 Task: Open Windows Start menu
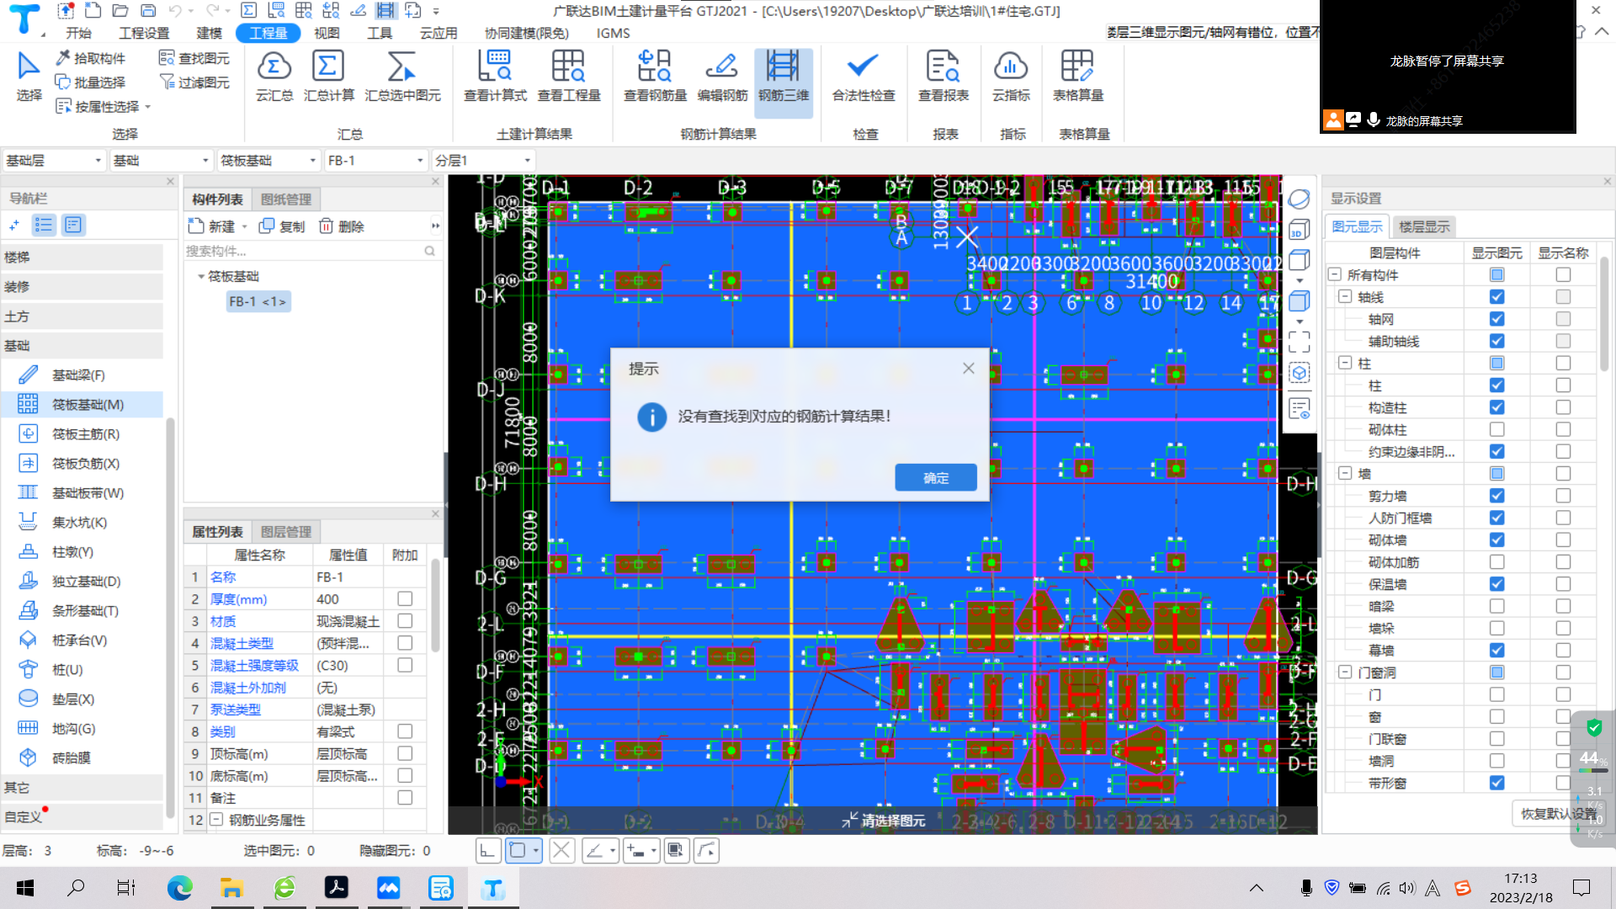click(x=25, y=887)
